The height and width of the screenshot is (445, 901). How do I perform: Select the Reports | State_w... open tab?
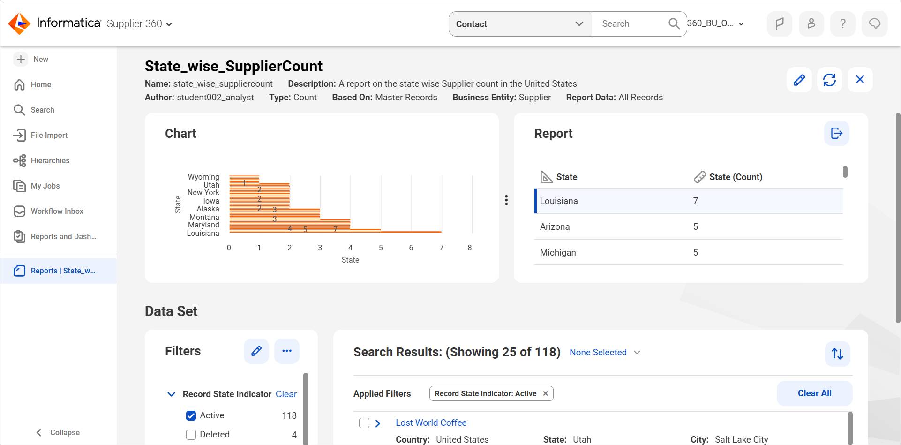tap(59, 271)
